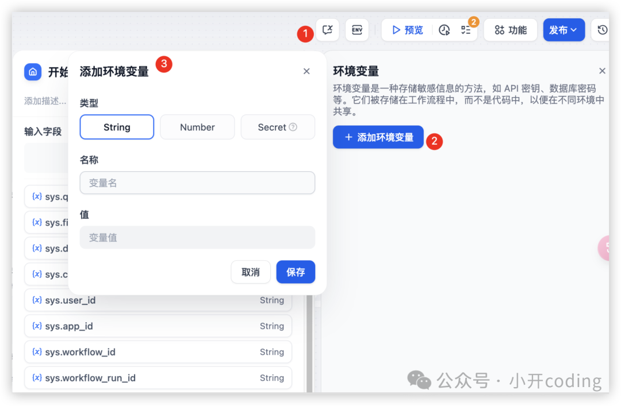Open the checklist icon with badge 2

466,30
